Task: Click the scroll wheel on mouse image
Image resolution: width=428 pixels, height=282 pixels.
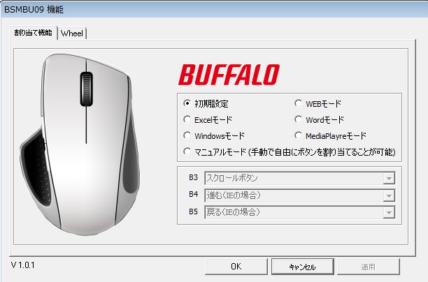Action: pyautogui.click(x=86, y=89)
